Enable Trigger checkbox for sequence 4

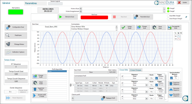[156, 99]
